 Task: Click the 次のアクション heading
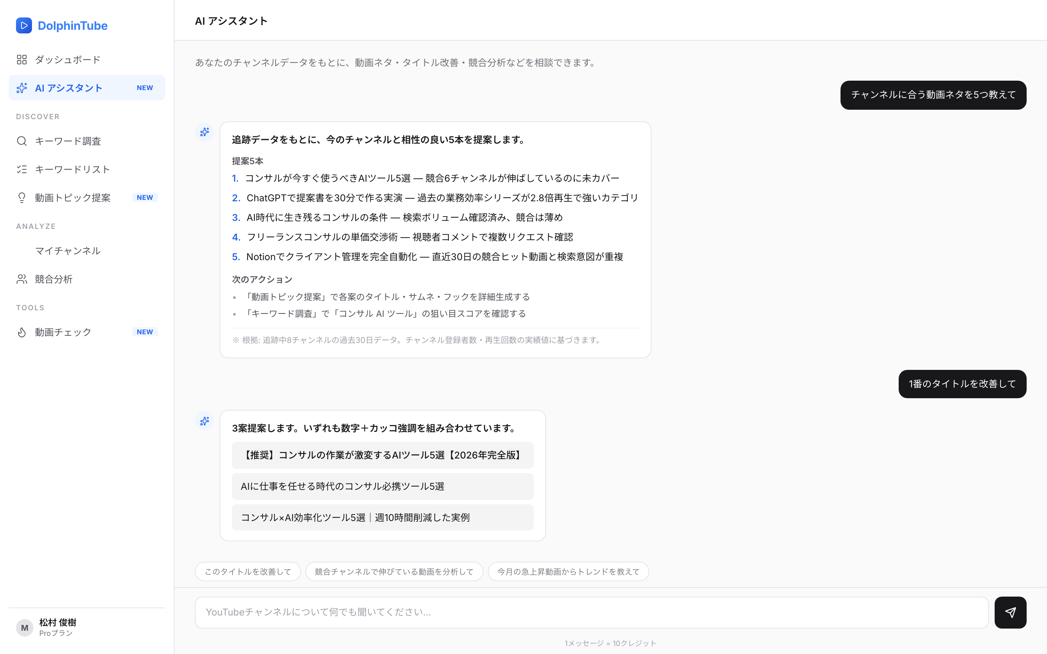click(x=262, y=279)
